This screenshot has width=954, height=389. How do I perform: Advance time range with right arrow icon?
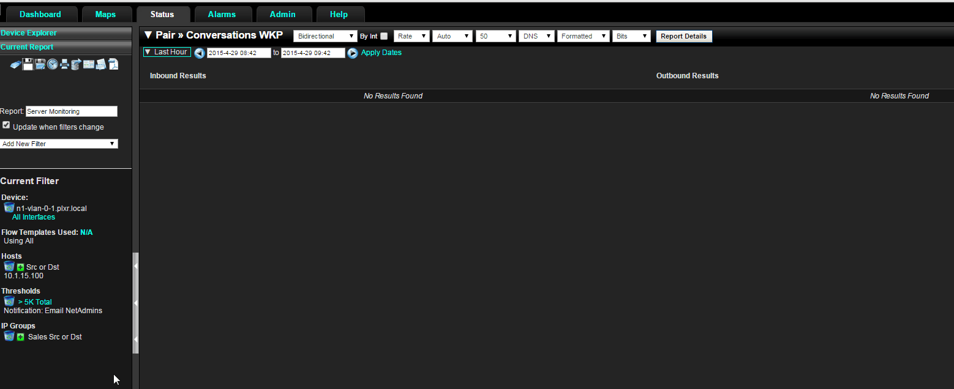353,53
